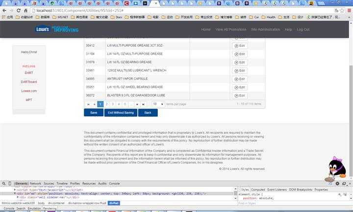Open the DOM Breakpoints pane tab
353x212 pixels.
pyautogui.click(x=301, y=190)
